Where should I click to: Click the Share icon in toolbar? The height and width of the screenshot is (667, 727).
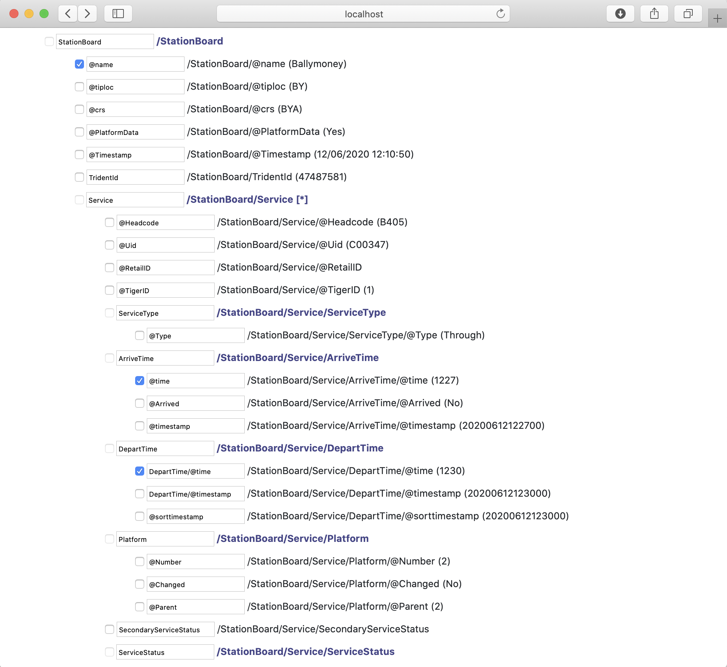(x=654, y=14)
